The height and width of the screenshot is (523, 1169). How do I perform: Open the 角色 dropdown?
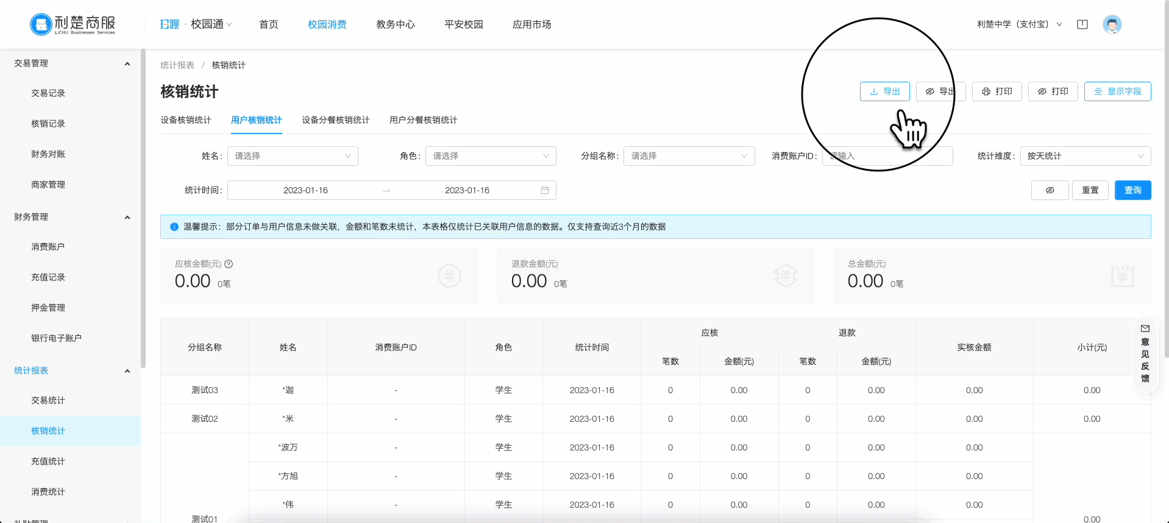tap(490, 156)
